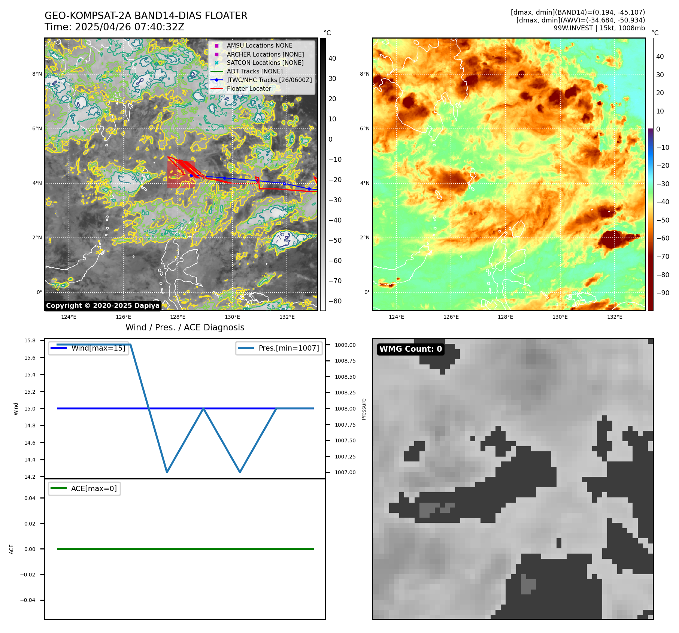Click the 124°E label under right map

pos(397,317)
